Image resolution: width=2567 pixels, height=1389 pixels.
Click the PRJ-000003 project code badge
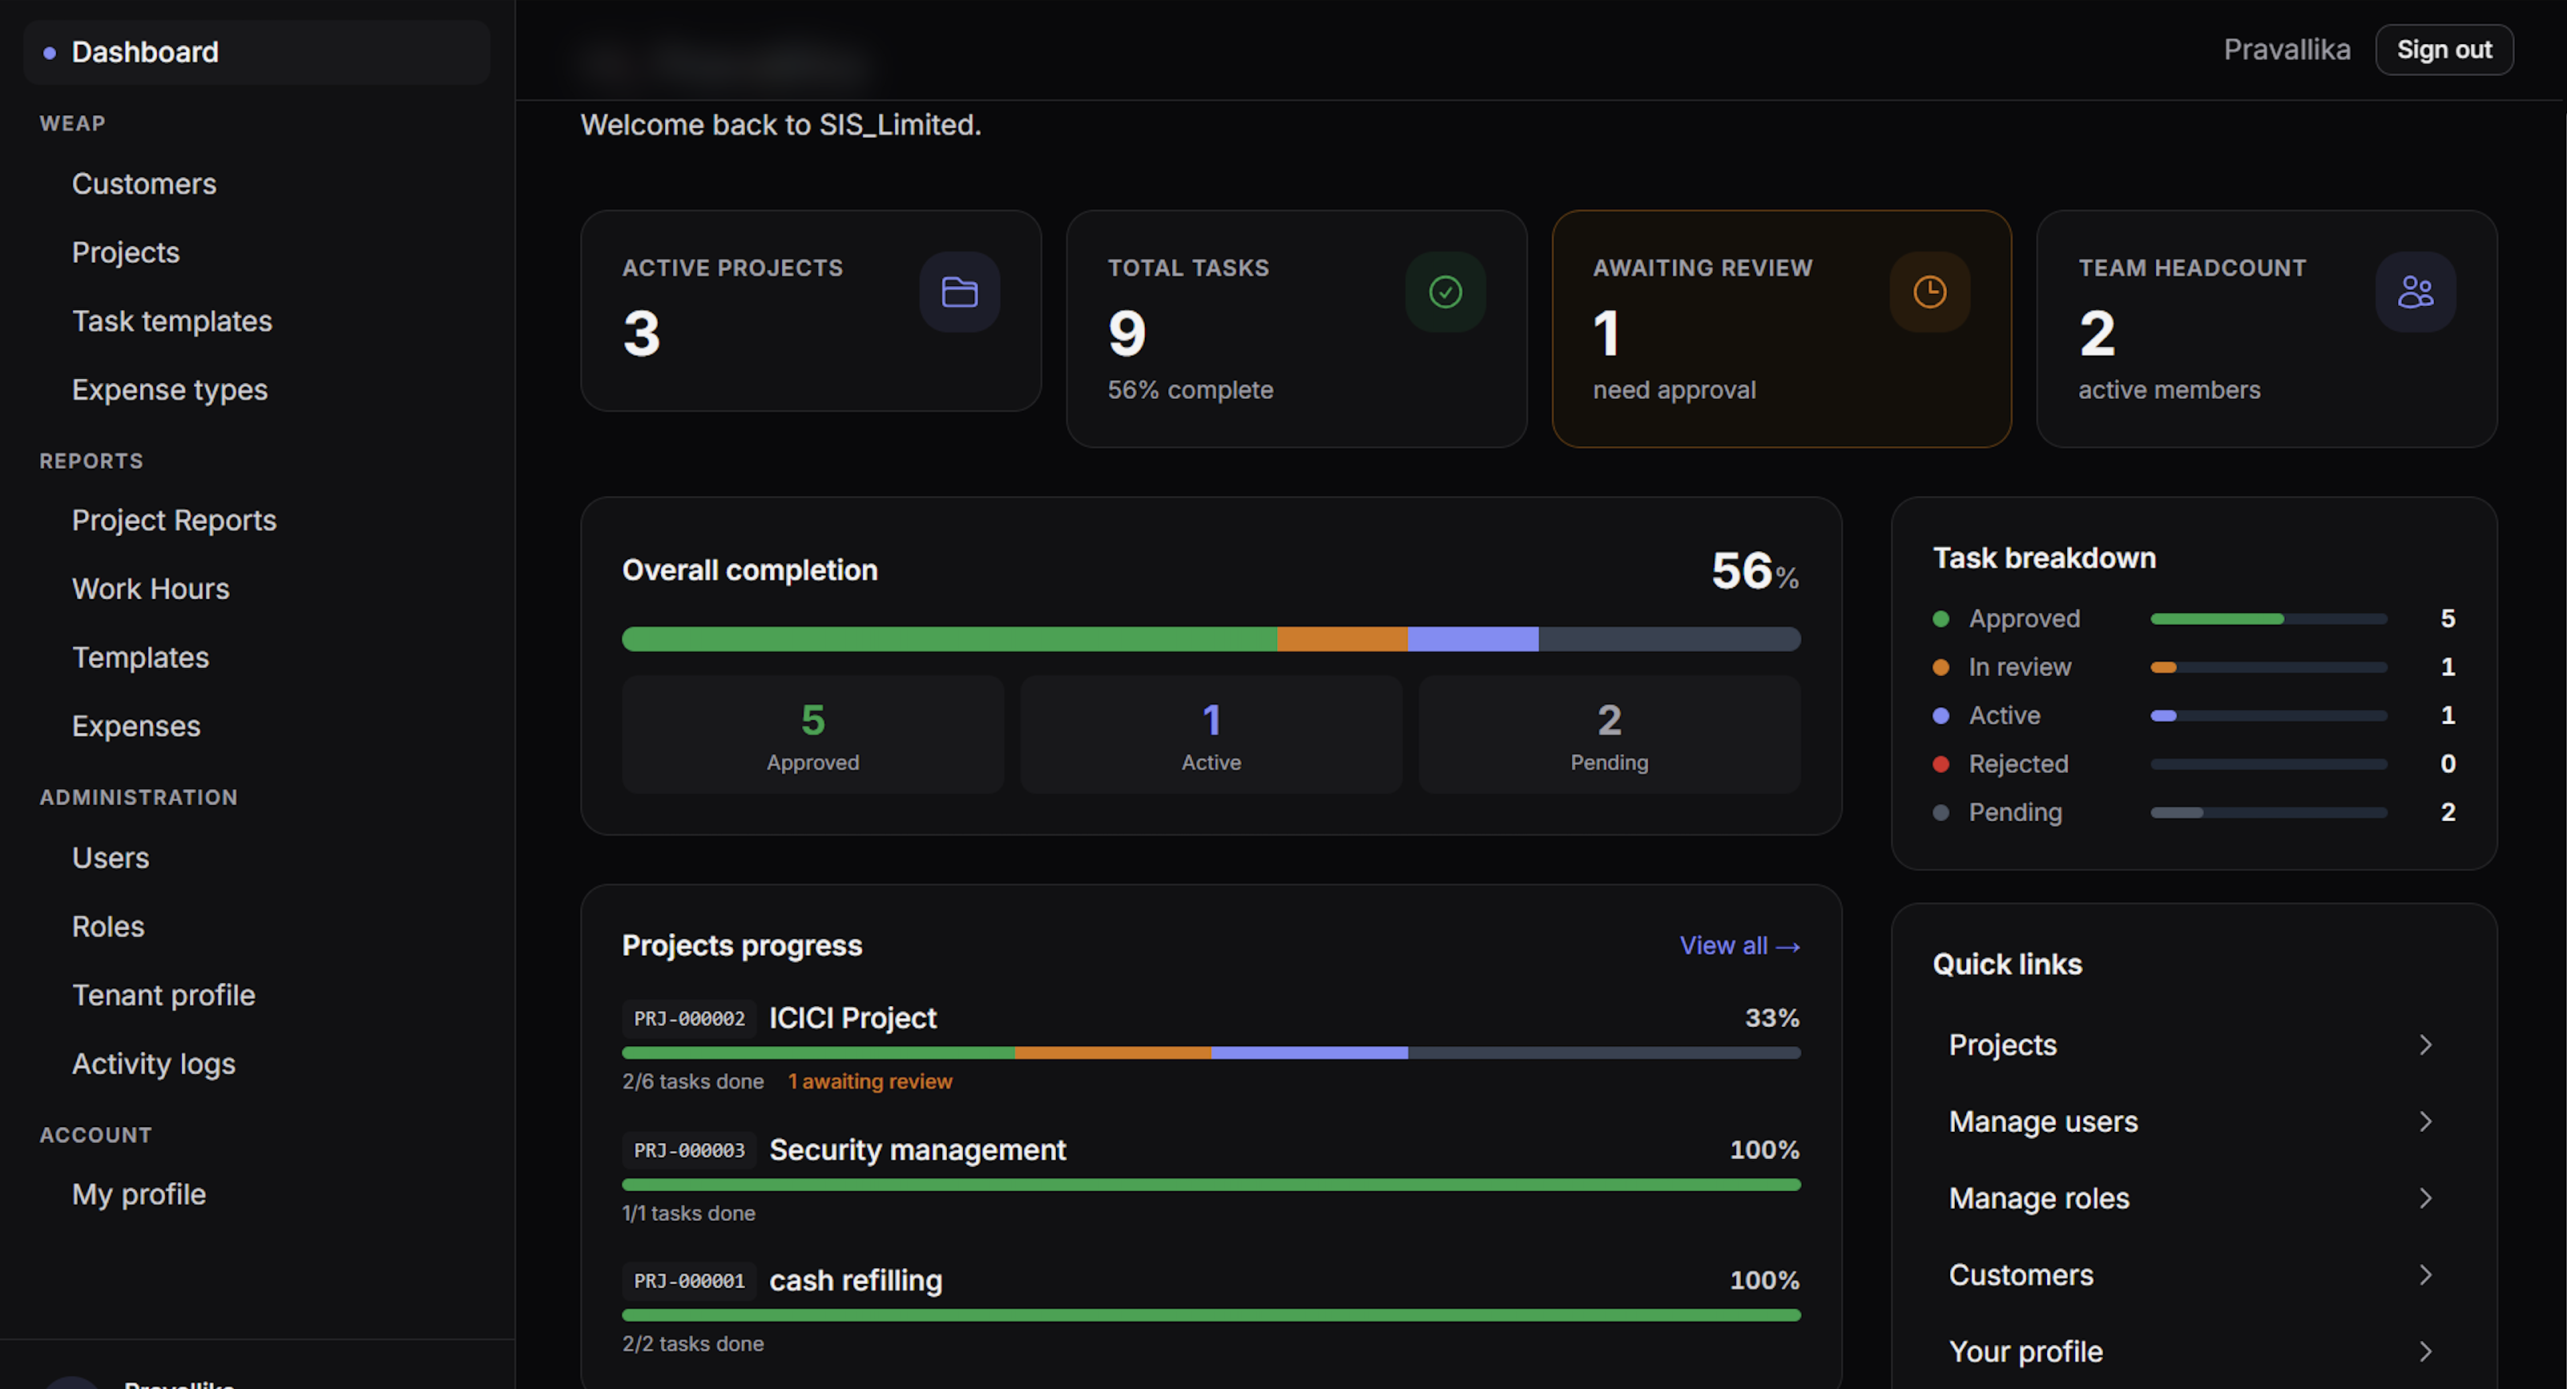click(688, 1151)
